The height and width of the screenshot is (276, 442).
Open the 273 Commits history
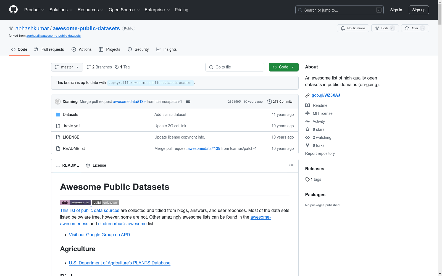[280, 102]
